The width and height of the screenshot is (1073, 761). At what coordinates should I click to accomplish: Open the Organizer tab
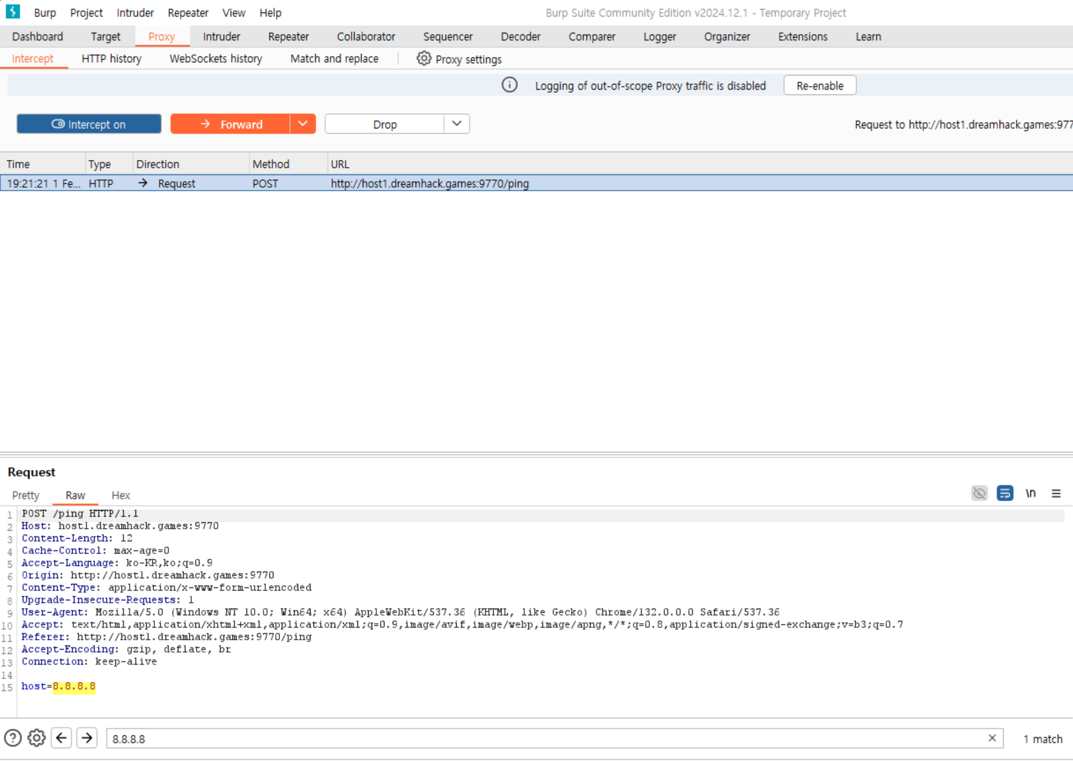[x=727, y=36]
